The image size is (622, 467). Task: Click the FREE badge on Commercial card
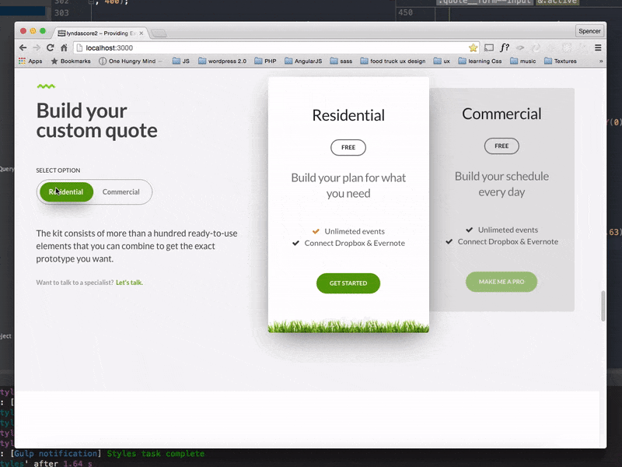pos(501,146)
